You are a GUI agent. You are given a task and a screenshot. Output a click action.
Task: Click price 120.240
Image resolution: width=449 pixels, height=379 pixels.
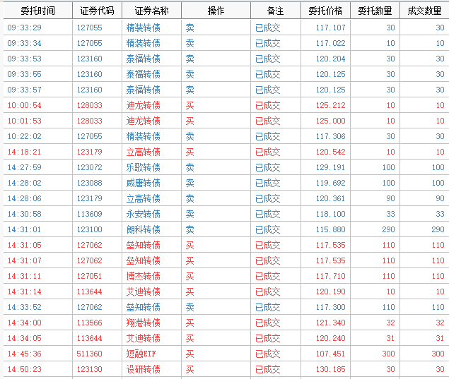click(x=331, y=338)
